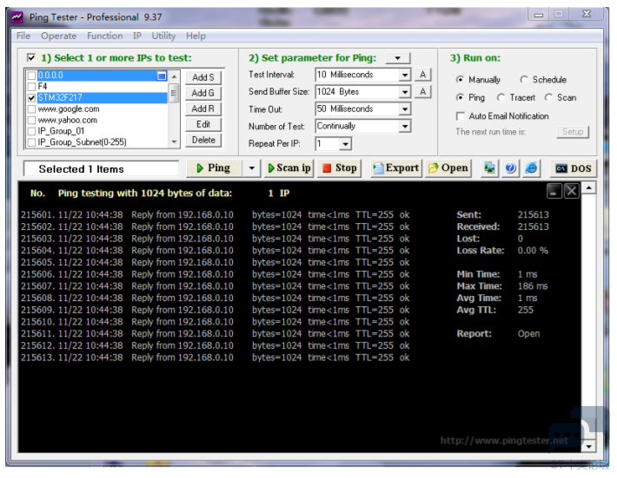Click the Open folder button
Image resolution: width=617 pixels, height=478 pixels.
click(x=448, y=168)
